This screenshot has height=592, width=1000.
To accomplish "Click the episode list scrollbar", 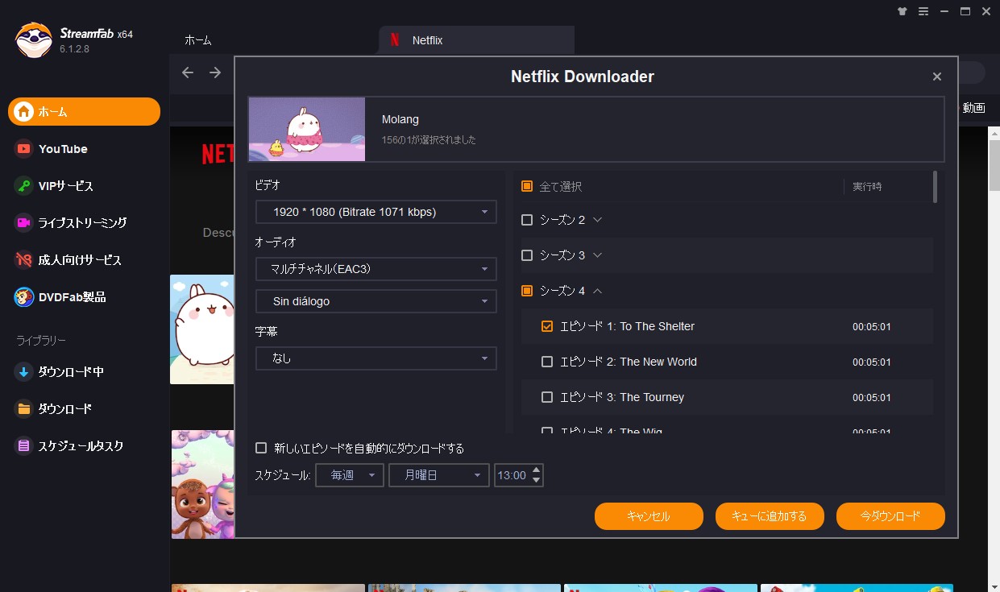I will tap(935, 186).
